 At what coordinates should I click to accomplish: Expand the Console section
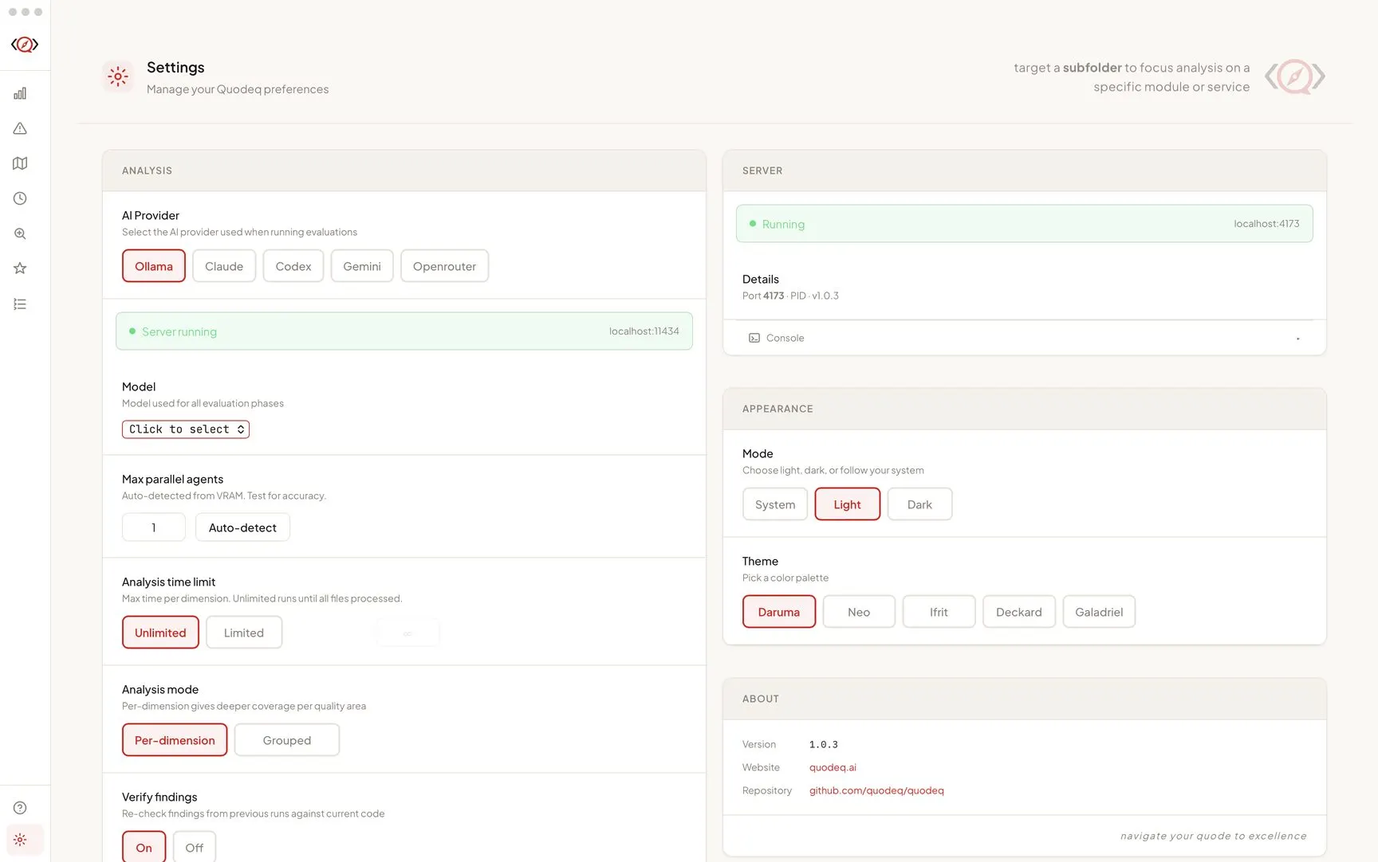[x=1024, y=338]
